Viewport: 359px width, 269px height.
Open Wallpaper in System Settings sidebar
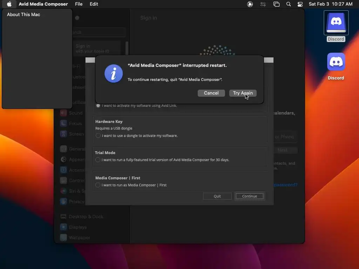click(x=75, y=238)
